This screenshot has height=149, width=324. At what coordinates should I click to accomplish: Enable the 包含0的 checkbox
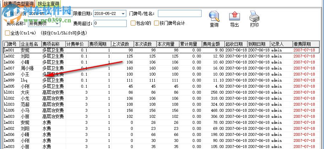pyautogui.click(x=133, y=23)
